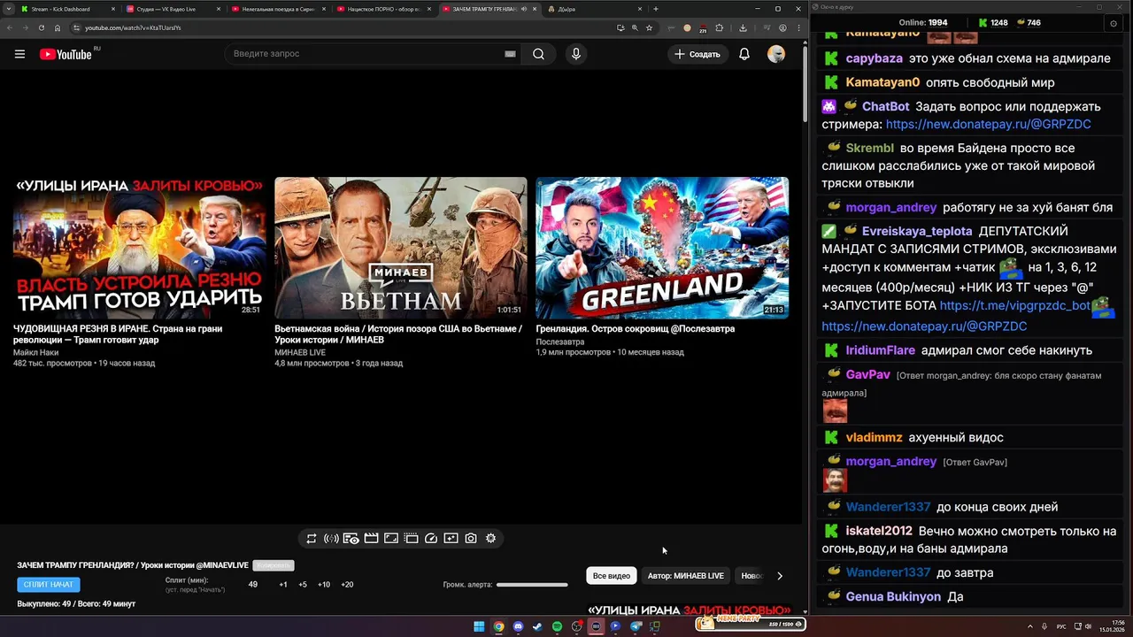Image resolution: width=1133 pixels, height=637 pixels.
Task: Click the YouTube search magnifier button
Action: (538, 54)
